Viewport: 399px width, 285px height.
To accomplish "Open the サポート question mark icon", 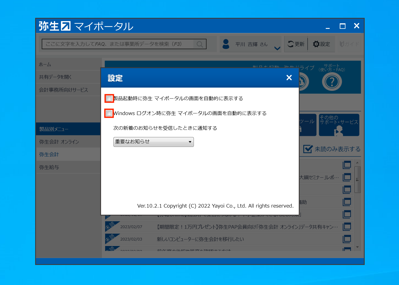I will (332, 82).
